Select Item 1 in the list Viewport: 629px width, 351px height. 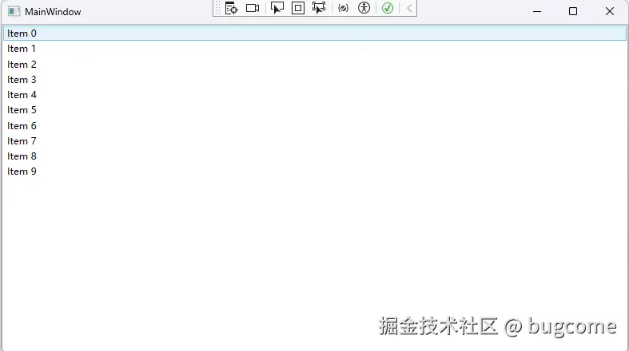tap(315, 49)
